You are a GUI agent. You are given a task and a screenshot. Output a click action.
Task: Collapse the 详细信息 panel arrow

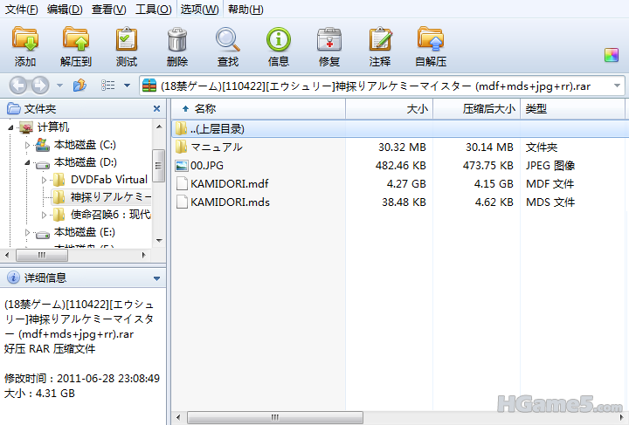[x=156, y=278]
